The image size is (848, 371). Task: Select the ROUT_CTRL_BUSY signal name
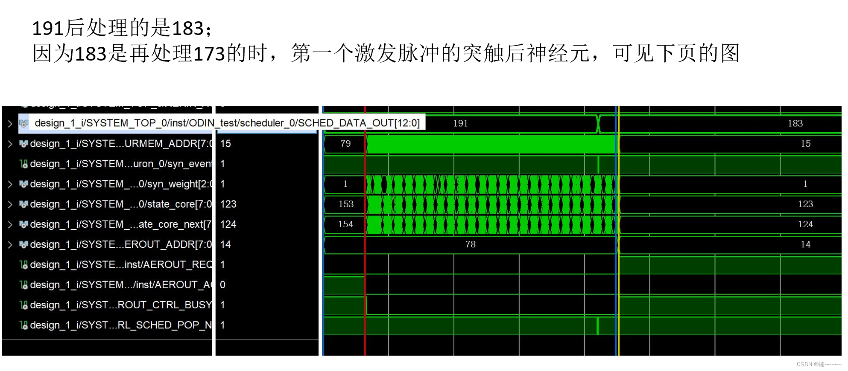tap(121, 305)
